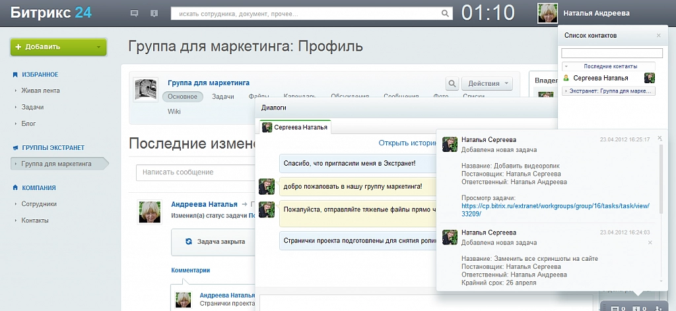Click Андреева Наталья's feed post avatar
This screenshot has height=311, width=676.
(150, 212)
